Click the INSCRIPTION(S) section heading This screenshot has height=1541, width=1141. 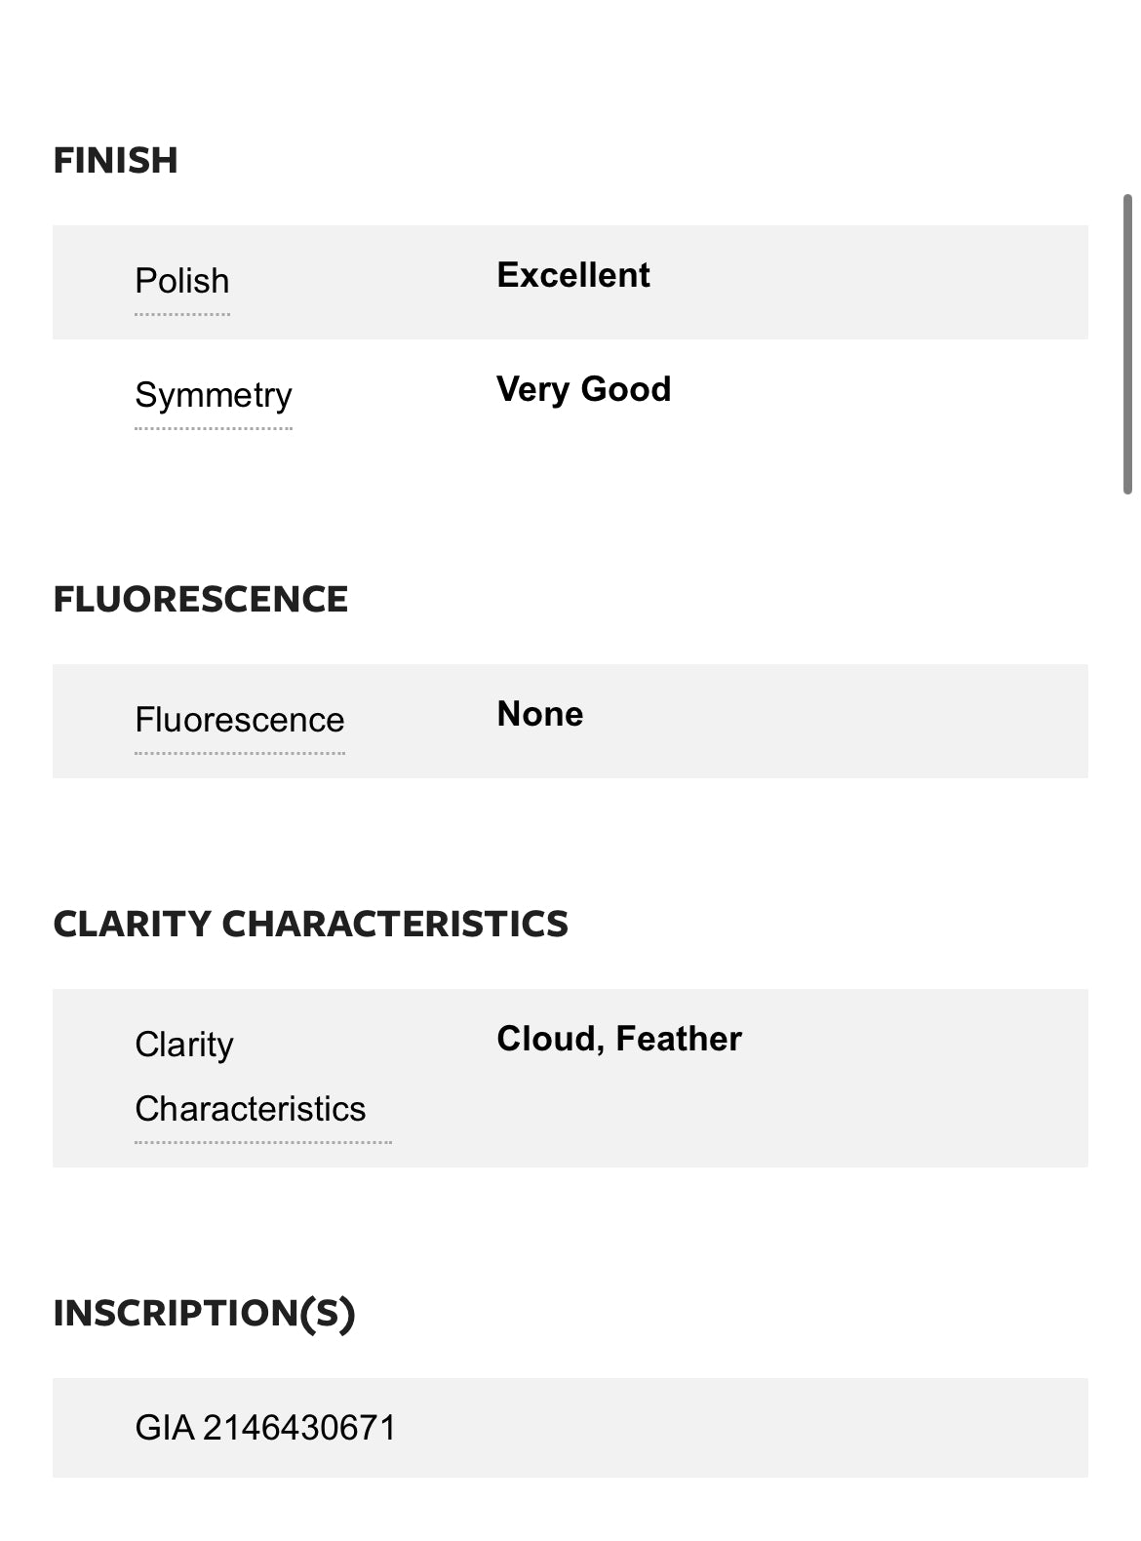(205, 1313)
